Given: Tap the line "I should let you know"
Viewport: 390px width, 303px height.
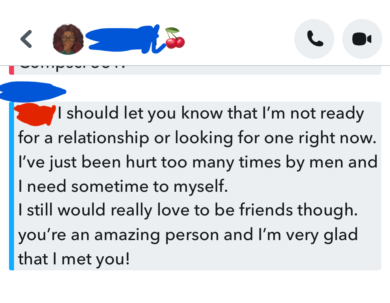Looking at the screenshot, I should (x=210, y=114).
